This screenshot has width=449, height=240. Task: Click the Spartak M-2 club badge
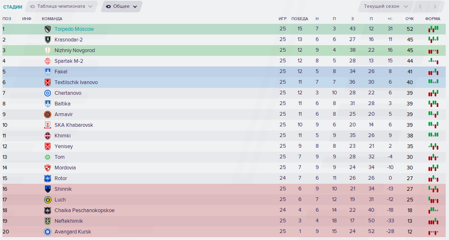[x=48, y=61]
